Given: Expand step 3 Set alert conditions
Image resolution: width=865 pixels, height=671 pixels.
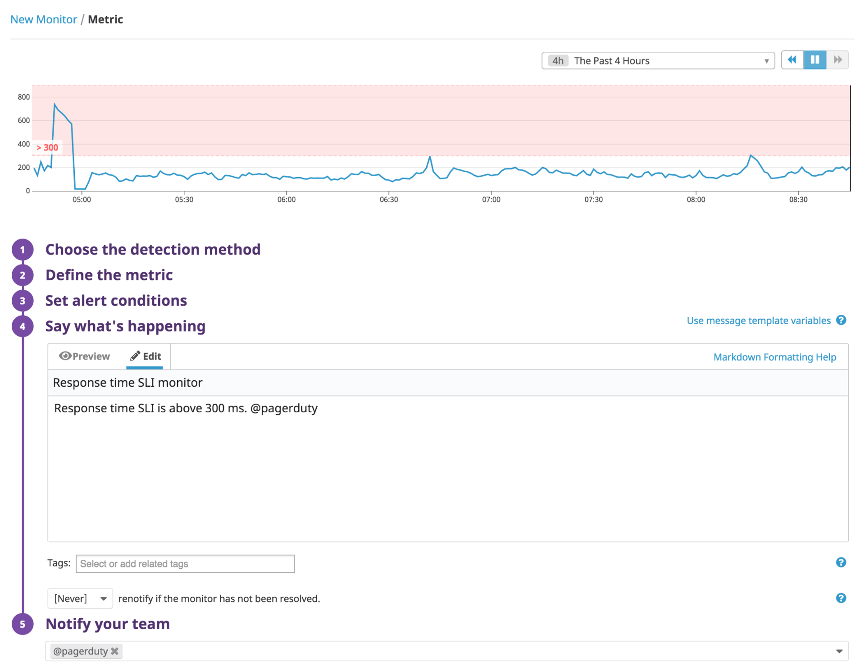Looking at the screenshot, I should pos(116,301).
